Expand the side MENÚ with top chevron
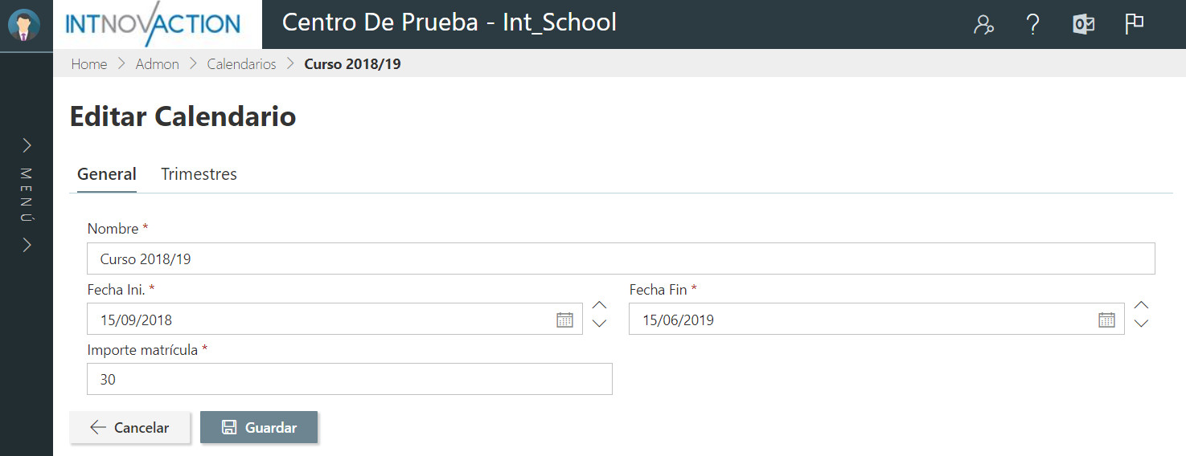 [x=27, y=145]
